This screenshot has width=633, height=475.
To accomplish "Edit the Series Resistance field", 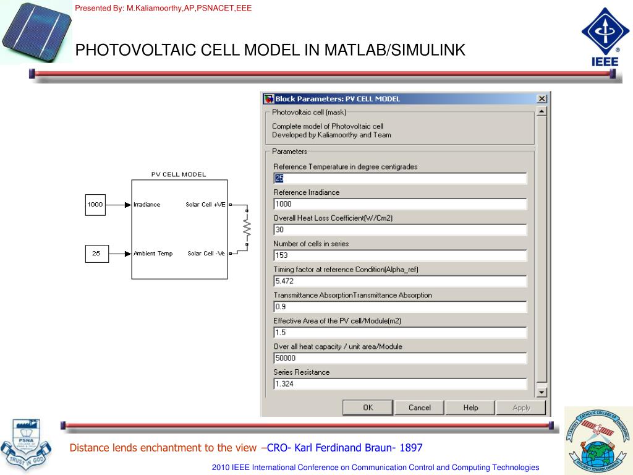I will point(400,383).
